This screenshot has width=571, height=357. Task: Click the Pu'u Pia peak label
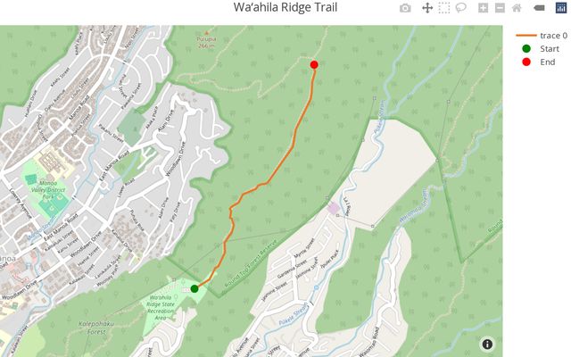point(206,39)
